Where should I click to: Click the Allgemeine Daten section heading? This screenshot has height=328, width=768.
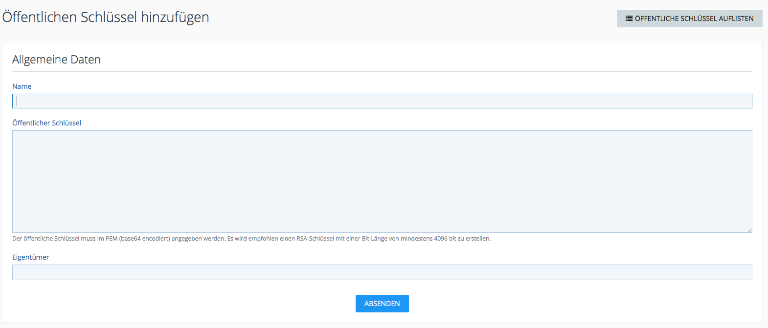(x=56, y=60)
